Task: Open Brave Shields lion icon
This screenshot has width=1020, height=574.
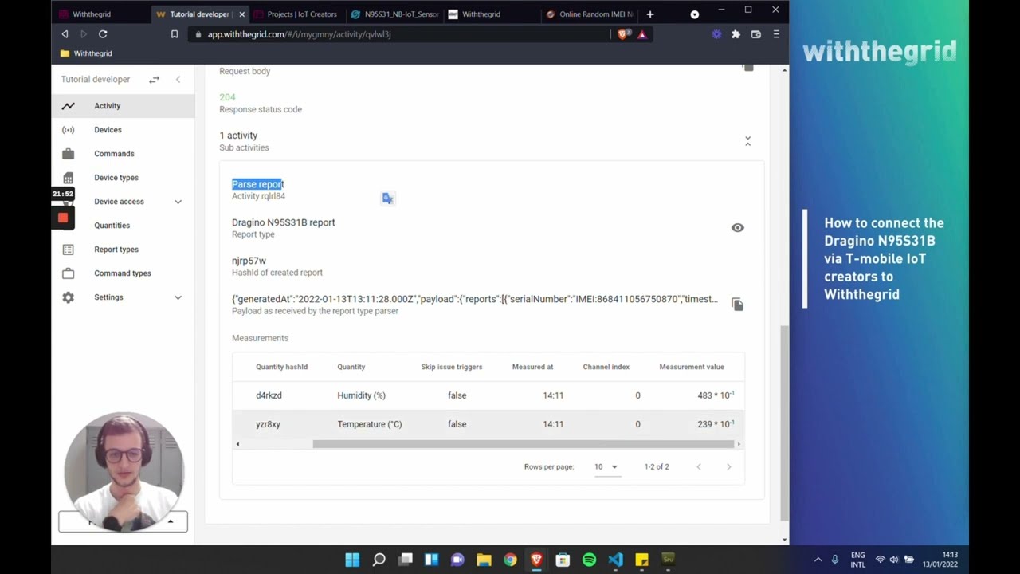Action: pos(623,34)
